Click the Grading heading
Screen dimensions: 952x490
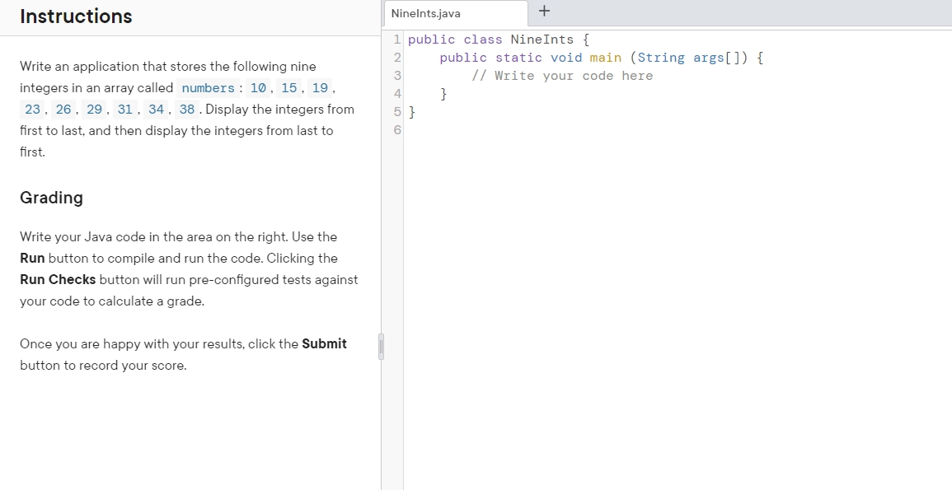51,198
